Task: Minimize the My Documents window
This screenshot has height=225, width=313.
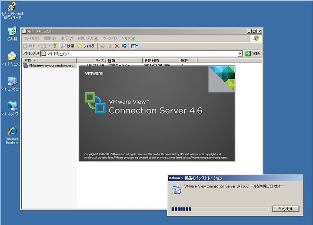Action: (249, 31)
